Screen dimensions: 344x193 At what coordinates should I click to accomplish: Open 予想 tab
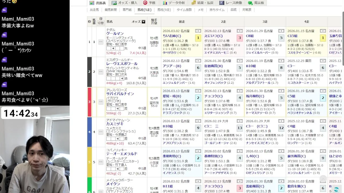click(x=149, y=3)
